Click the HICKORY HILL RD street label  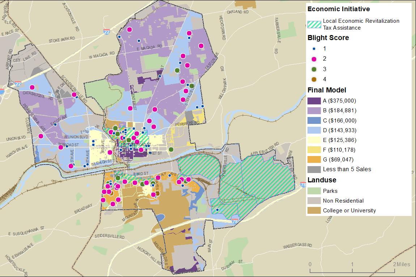coord(149,256)
